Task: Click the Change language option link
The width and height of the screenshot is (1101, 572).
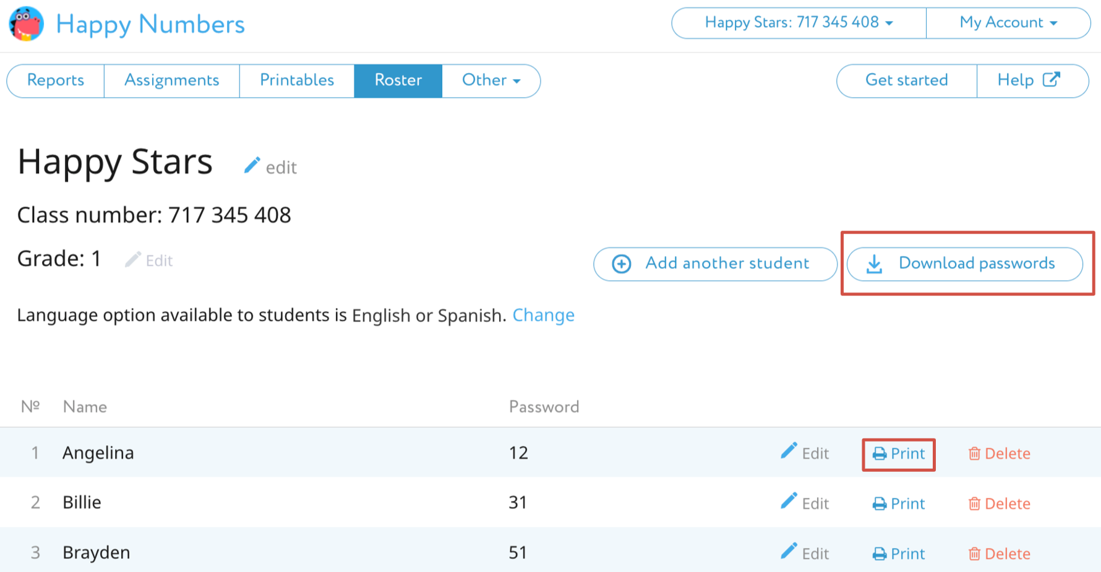Action: 543,315
